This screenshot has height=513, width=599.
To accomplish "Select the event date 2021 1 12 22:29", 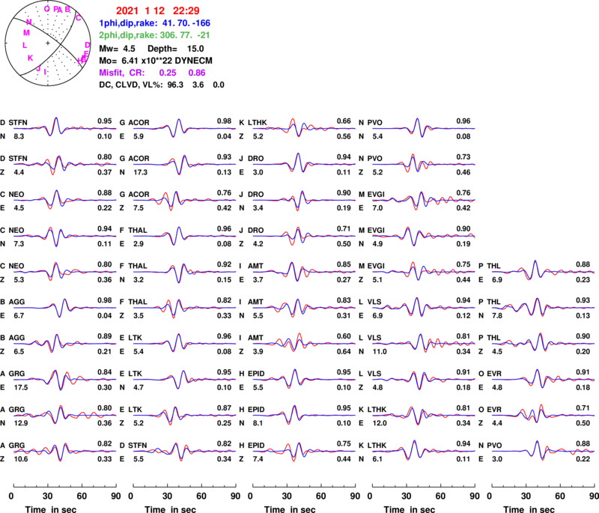I will (x=157, y=10).
